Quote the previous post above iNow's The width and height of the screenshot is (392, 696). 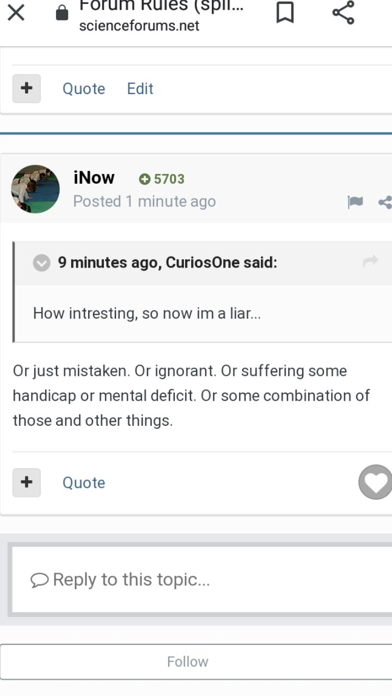84,89
